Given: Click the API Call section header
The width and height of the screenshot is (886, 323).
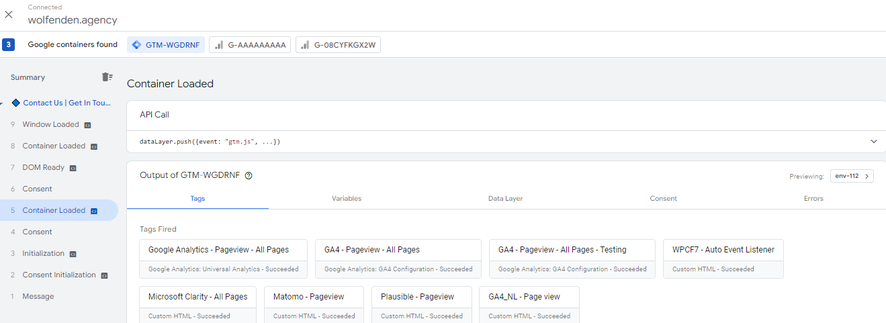Looking at the screenshot, I should point(154,115).
